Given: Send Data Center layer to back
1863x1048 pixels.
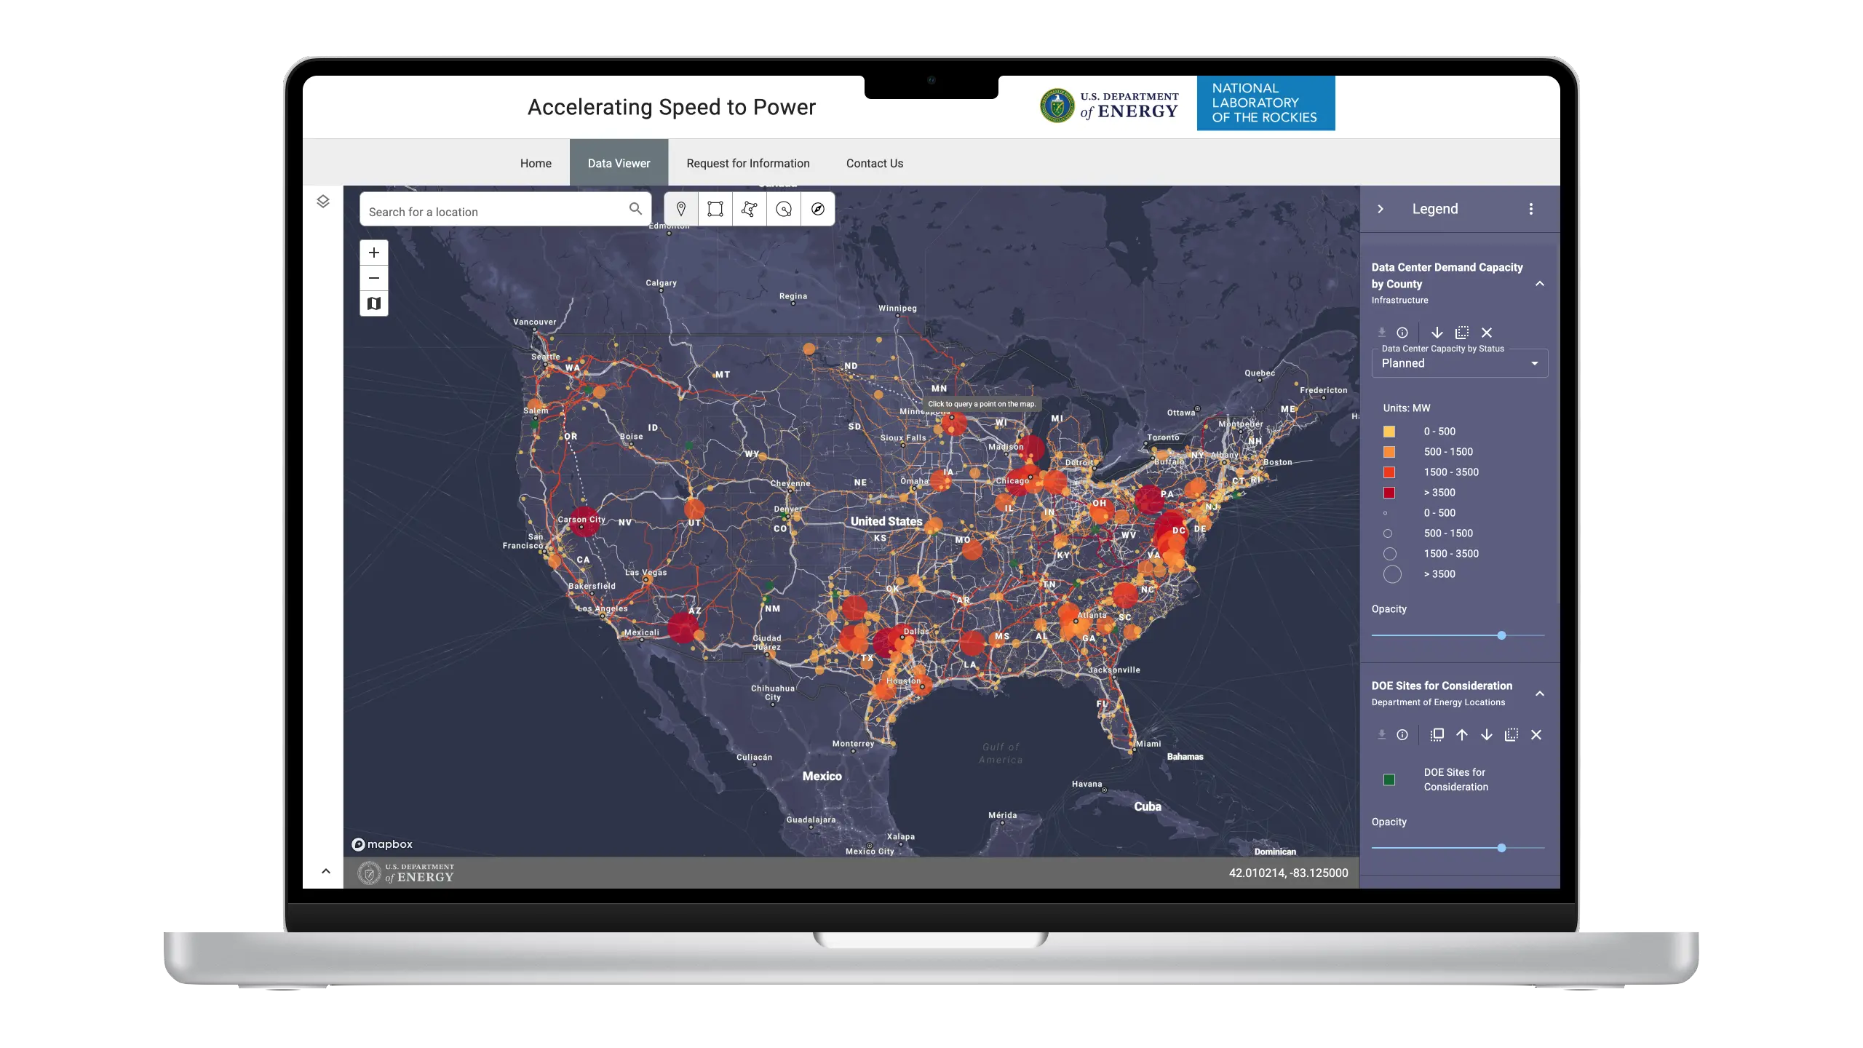Looking at the screenshot, I should click(x=1462, y=333).
